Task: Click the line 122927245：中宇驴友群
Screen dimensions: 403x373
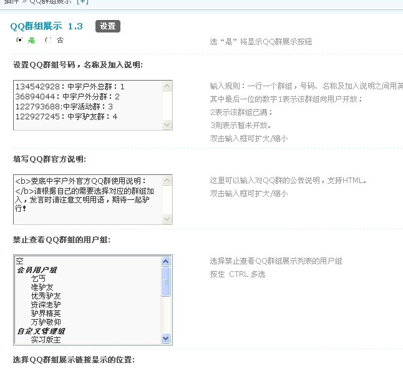Action: (66, 117)
